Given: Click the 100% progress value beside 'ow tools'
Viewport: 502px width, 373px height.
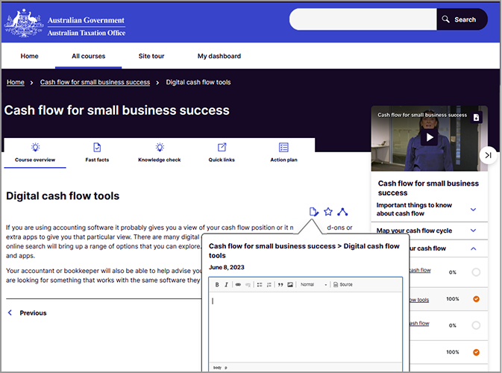Looking at the screenshot, I should (x=453, y=299).
